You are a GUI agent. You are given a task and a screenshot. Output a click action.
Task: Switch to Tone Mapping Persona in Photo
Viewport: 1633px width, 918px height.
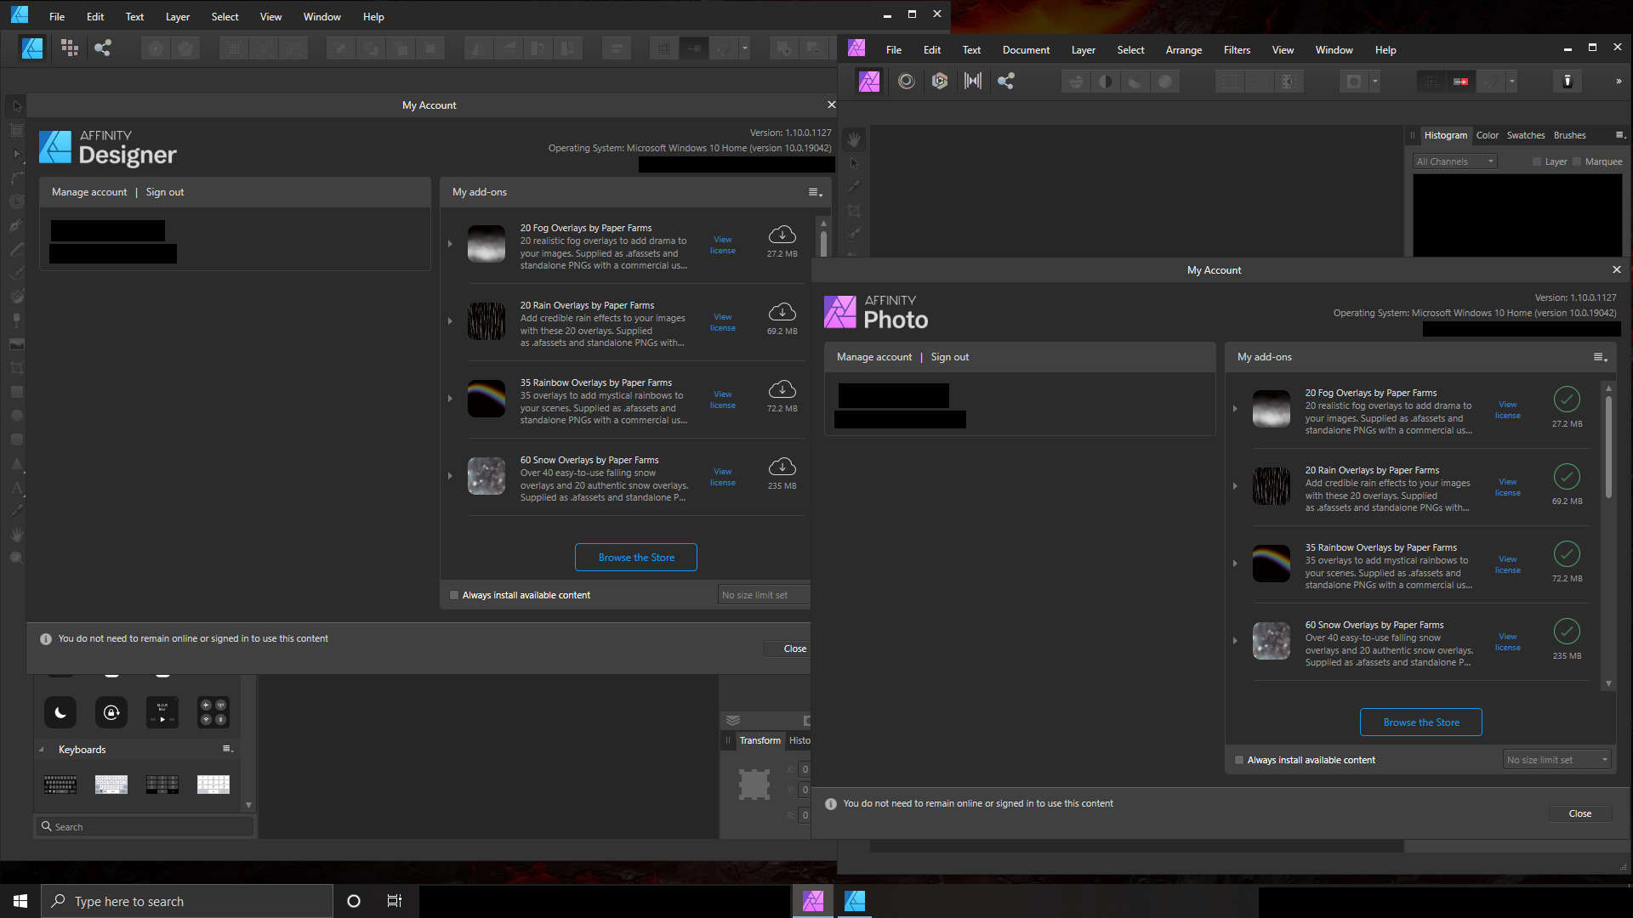click(x=973, y=82)
